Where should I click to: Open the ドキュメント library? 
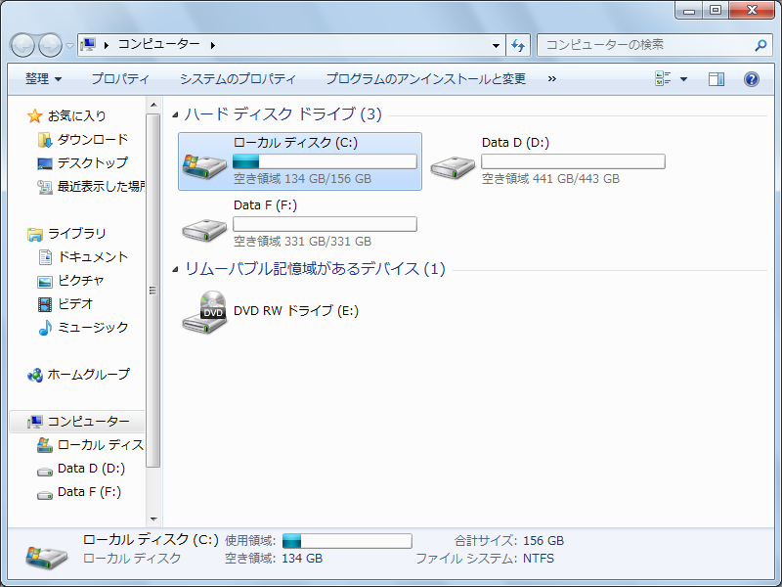click(x=93, y=256)
